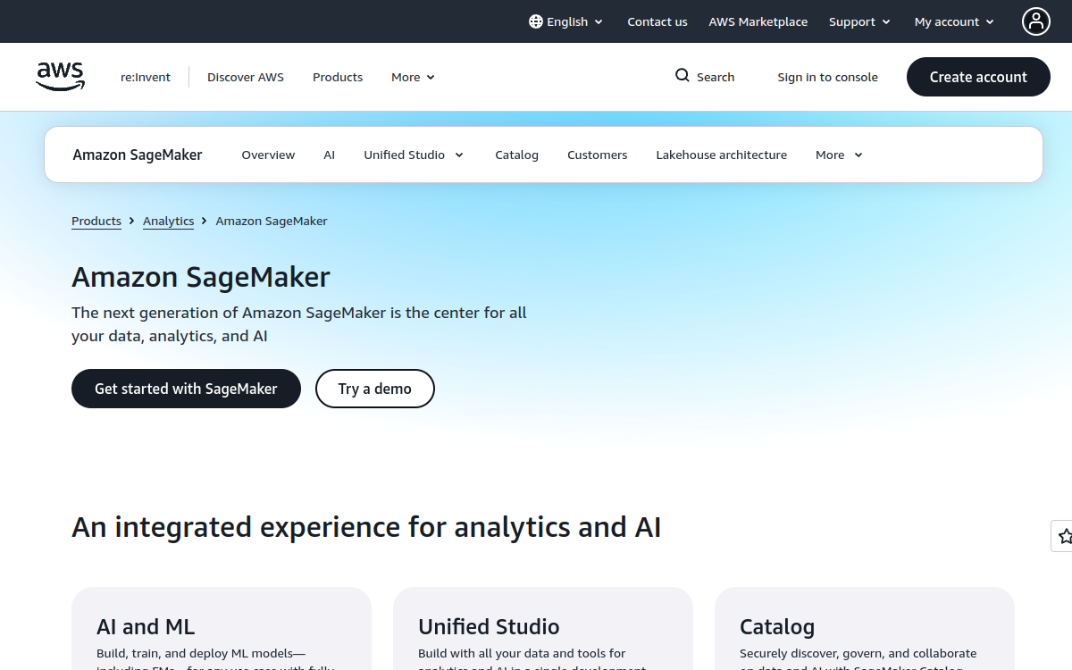Open the Products menu
The image size is (1072, 670).
pyautogui.click(x=338, y=77)
